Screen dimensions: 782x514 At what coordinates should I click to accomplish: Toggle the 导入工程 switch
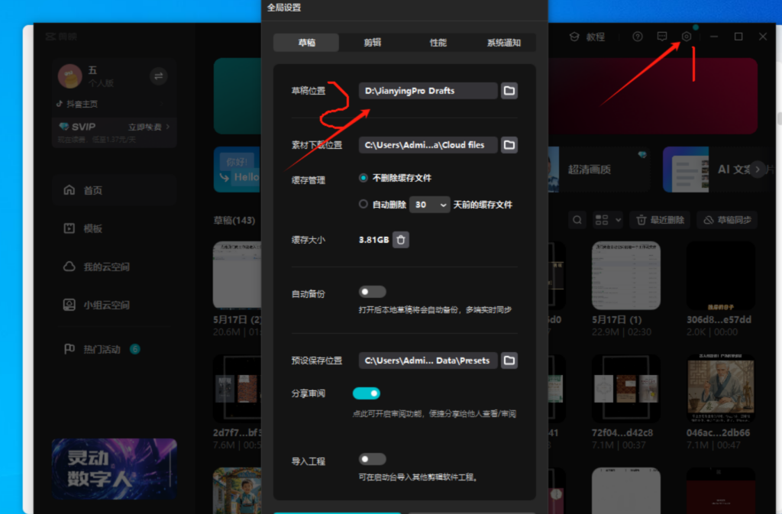(x=372, y=459)
